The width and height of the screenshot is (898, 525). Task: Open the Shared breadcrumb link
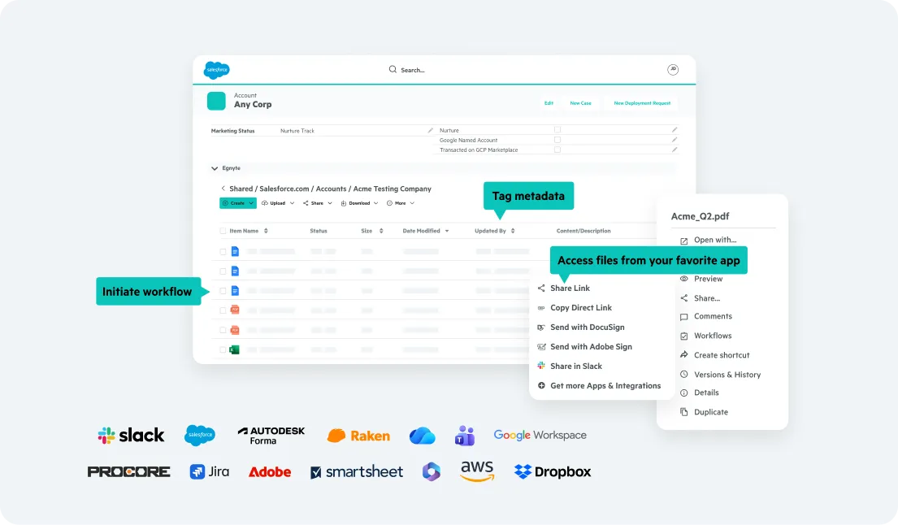(x=241, y=189)
